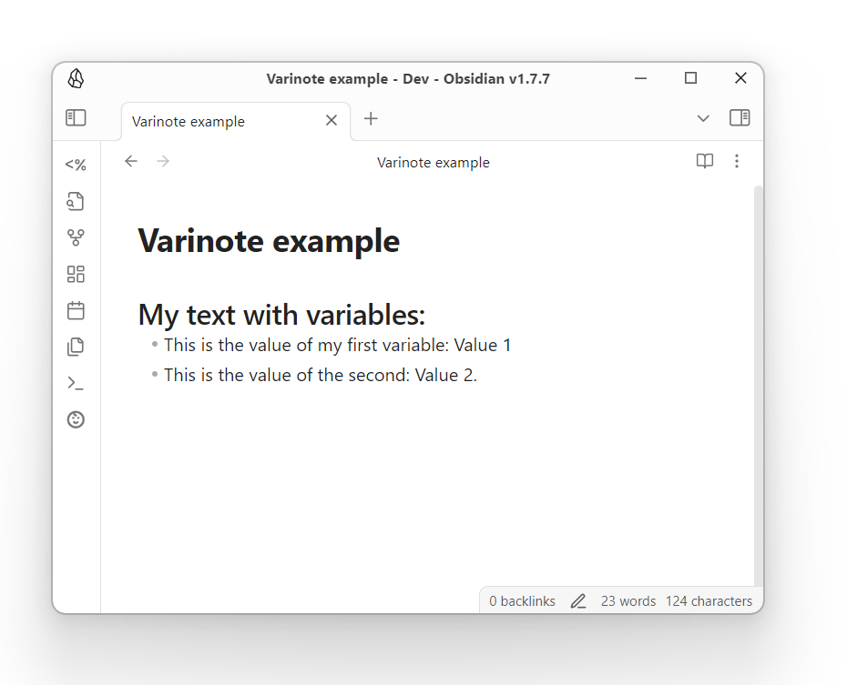
Task: Open today's daily note calendar icon
Action: pos(76,310)
